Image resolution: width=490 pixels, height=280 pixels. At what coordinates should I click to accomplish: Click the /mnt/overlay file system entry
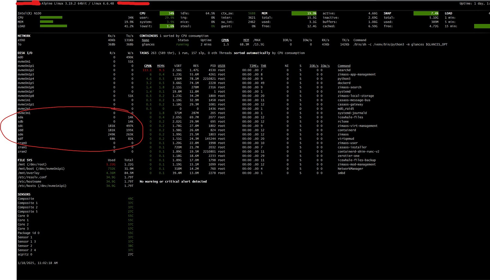[75, 173]
